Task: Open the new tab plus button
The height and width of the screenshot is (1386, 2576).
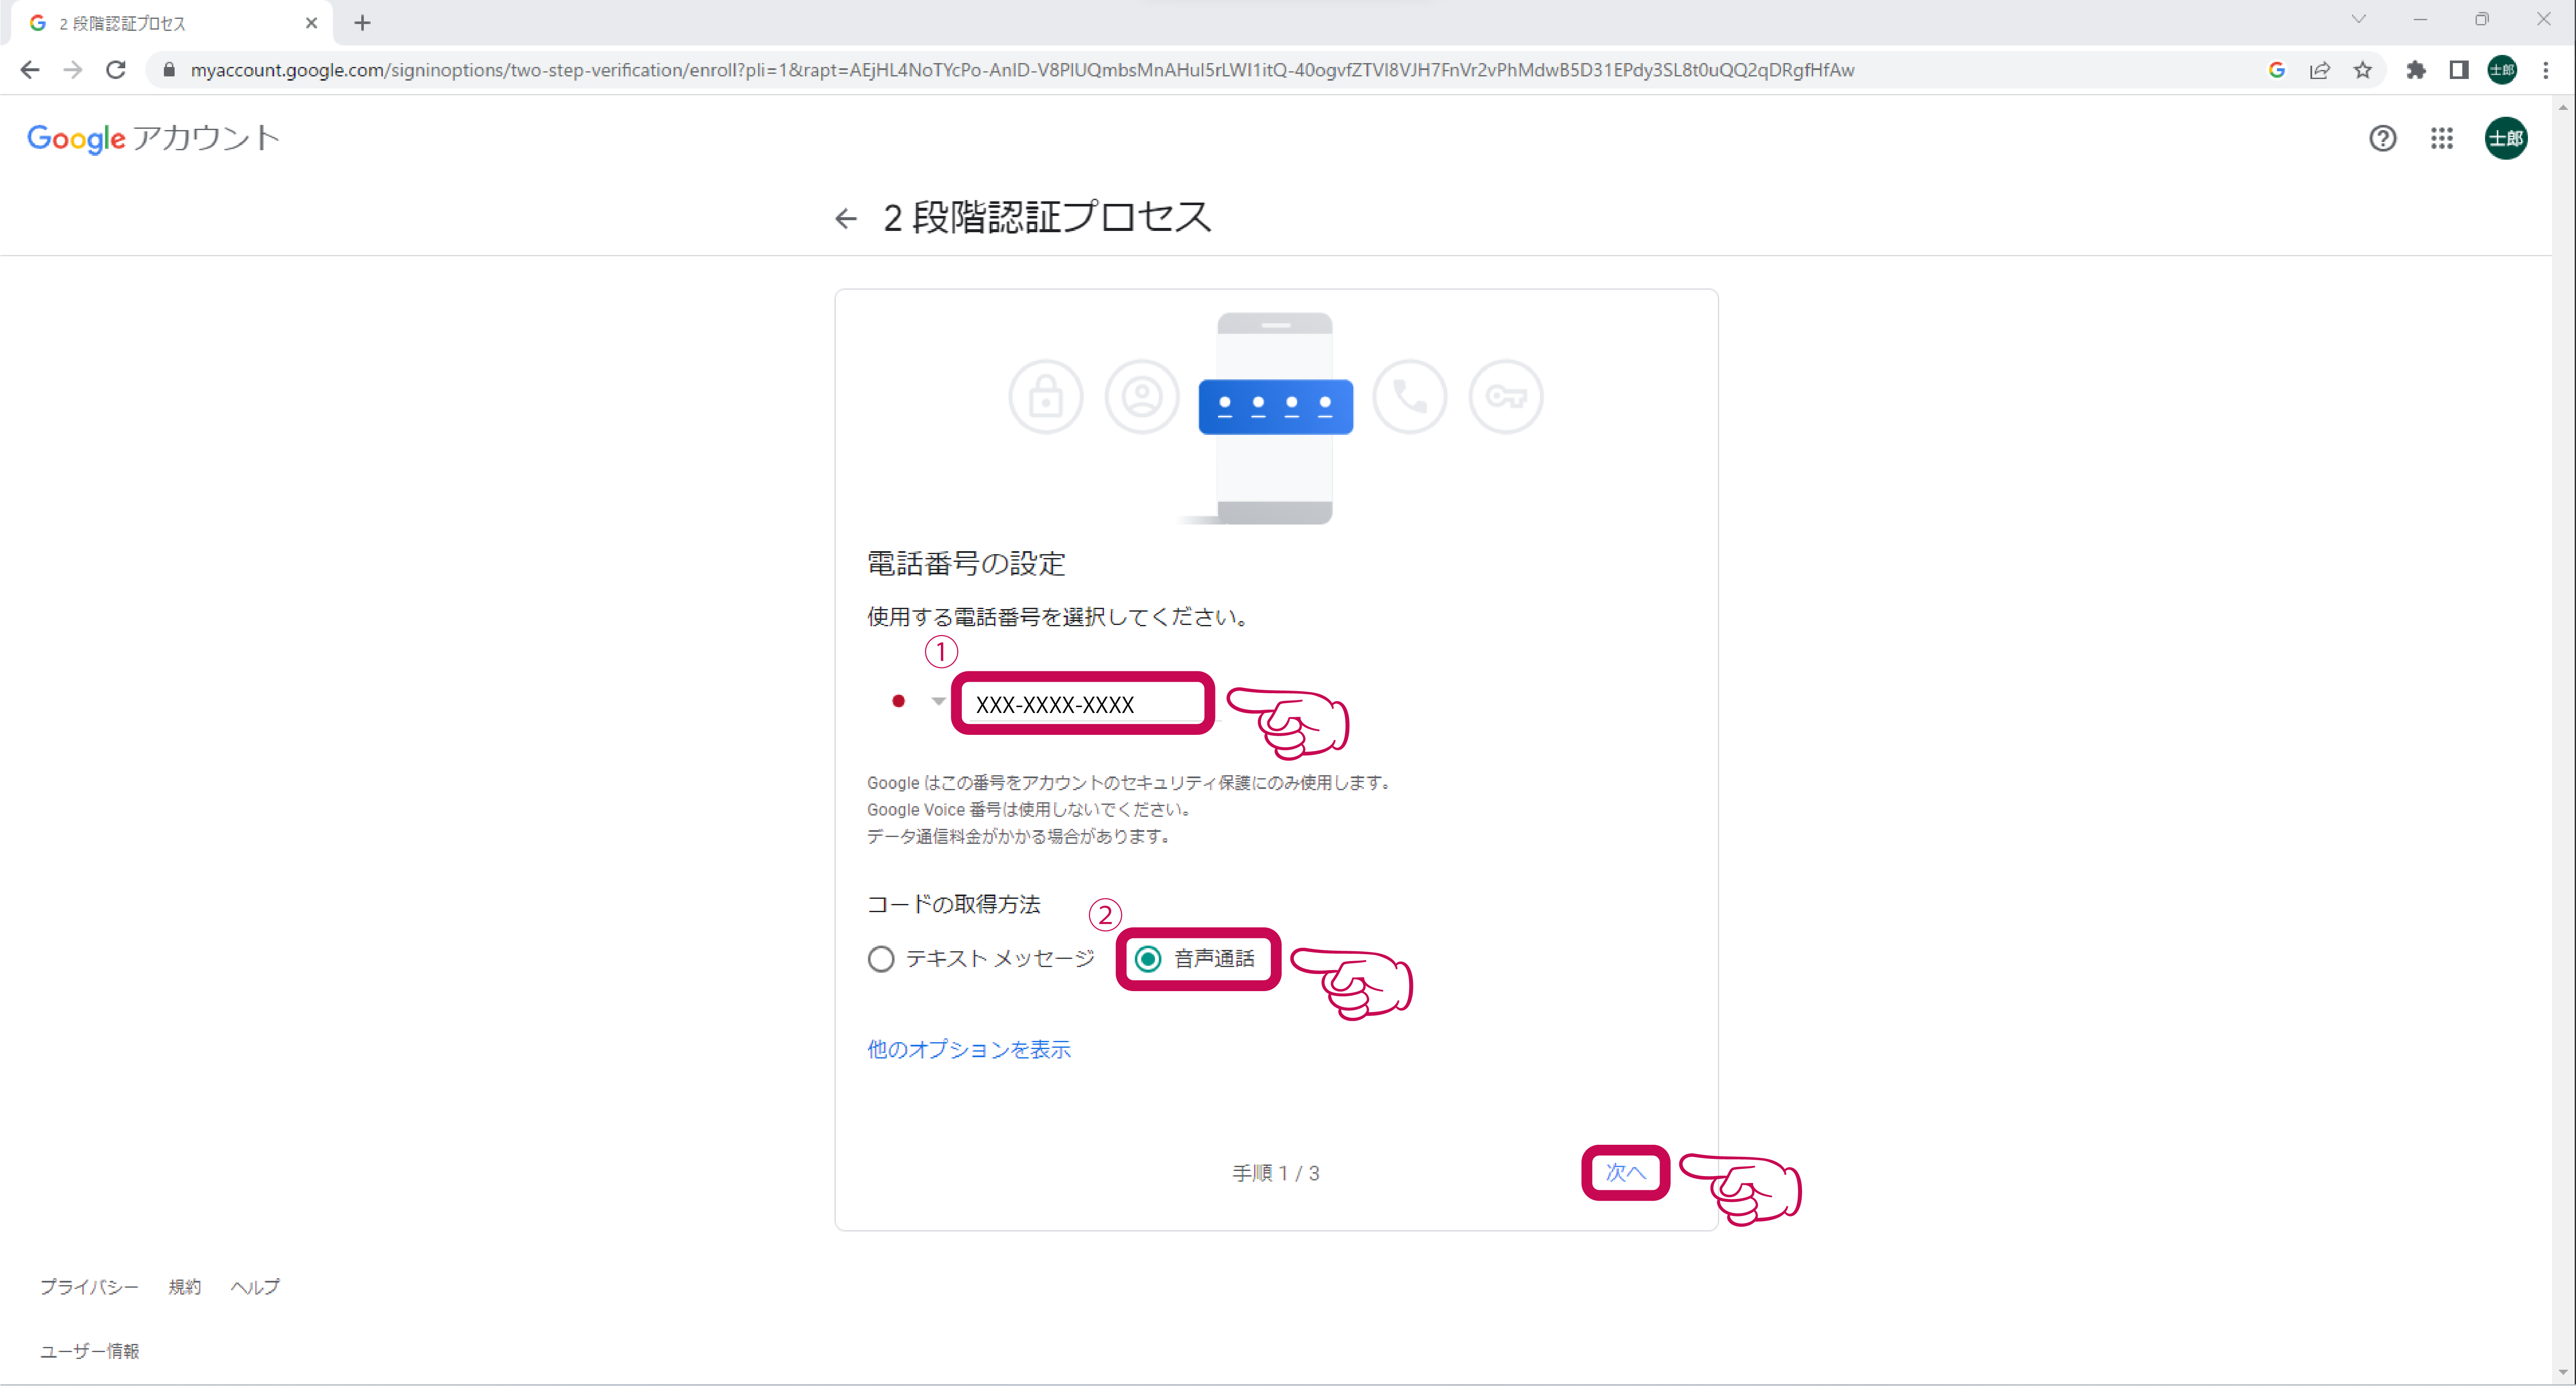Action: pyautogui.click(x=362, y=23)
